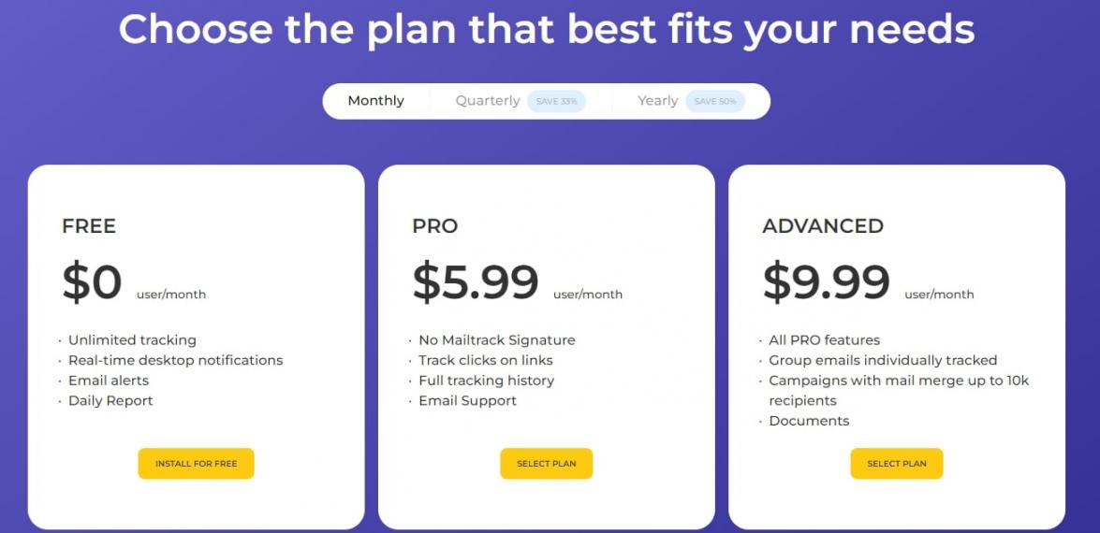Click the Unlimited tracking feature
The width and height of the screenshot is (1100, 533).
[132, 340]
